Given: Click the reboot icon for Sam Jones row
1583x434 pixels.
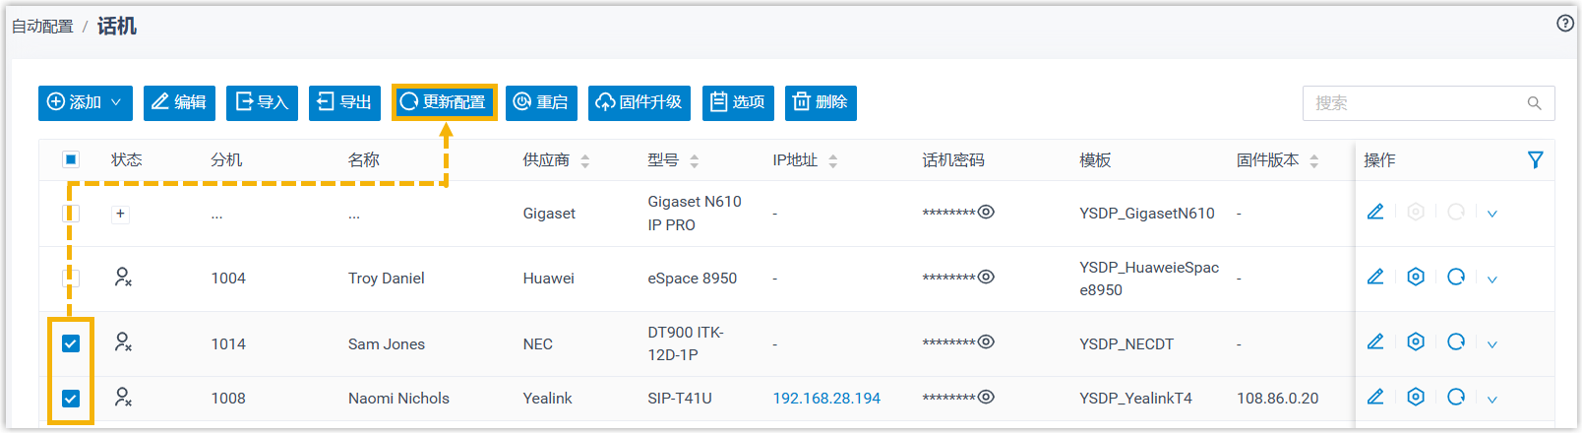Looking at the screenshot, I should [1456, 342].
